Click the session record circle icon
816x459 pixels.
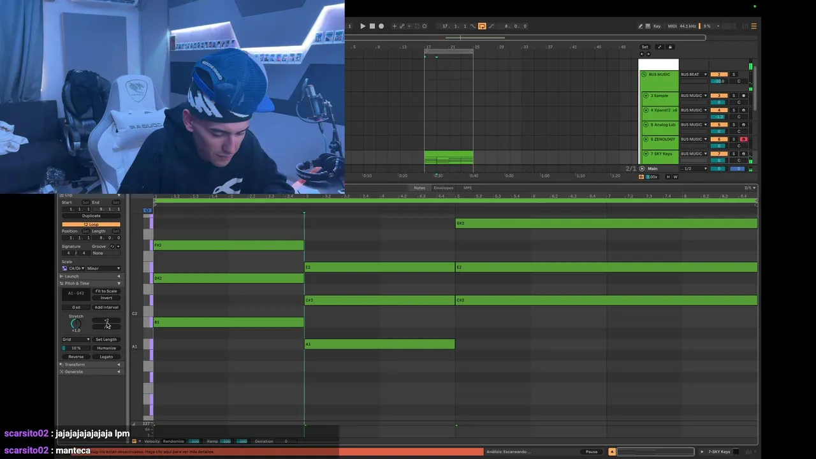(425, 26)
